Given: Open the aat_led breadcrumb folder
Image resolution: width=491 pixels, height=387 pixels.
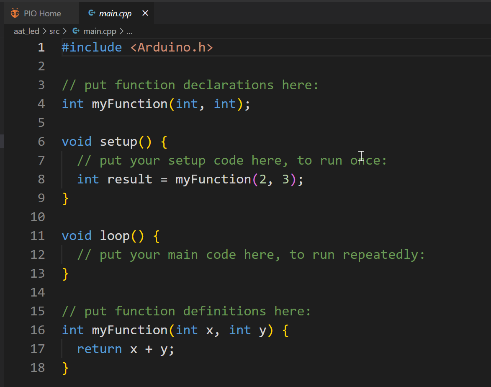Looking at the screenshot, I should coord(26,31).
